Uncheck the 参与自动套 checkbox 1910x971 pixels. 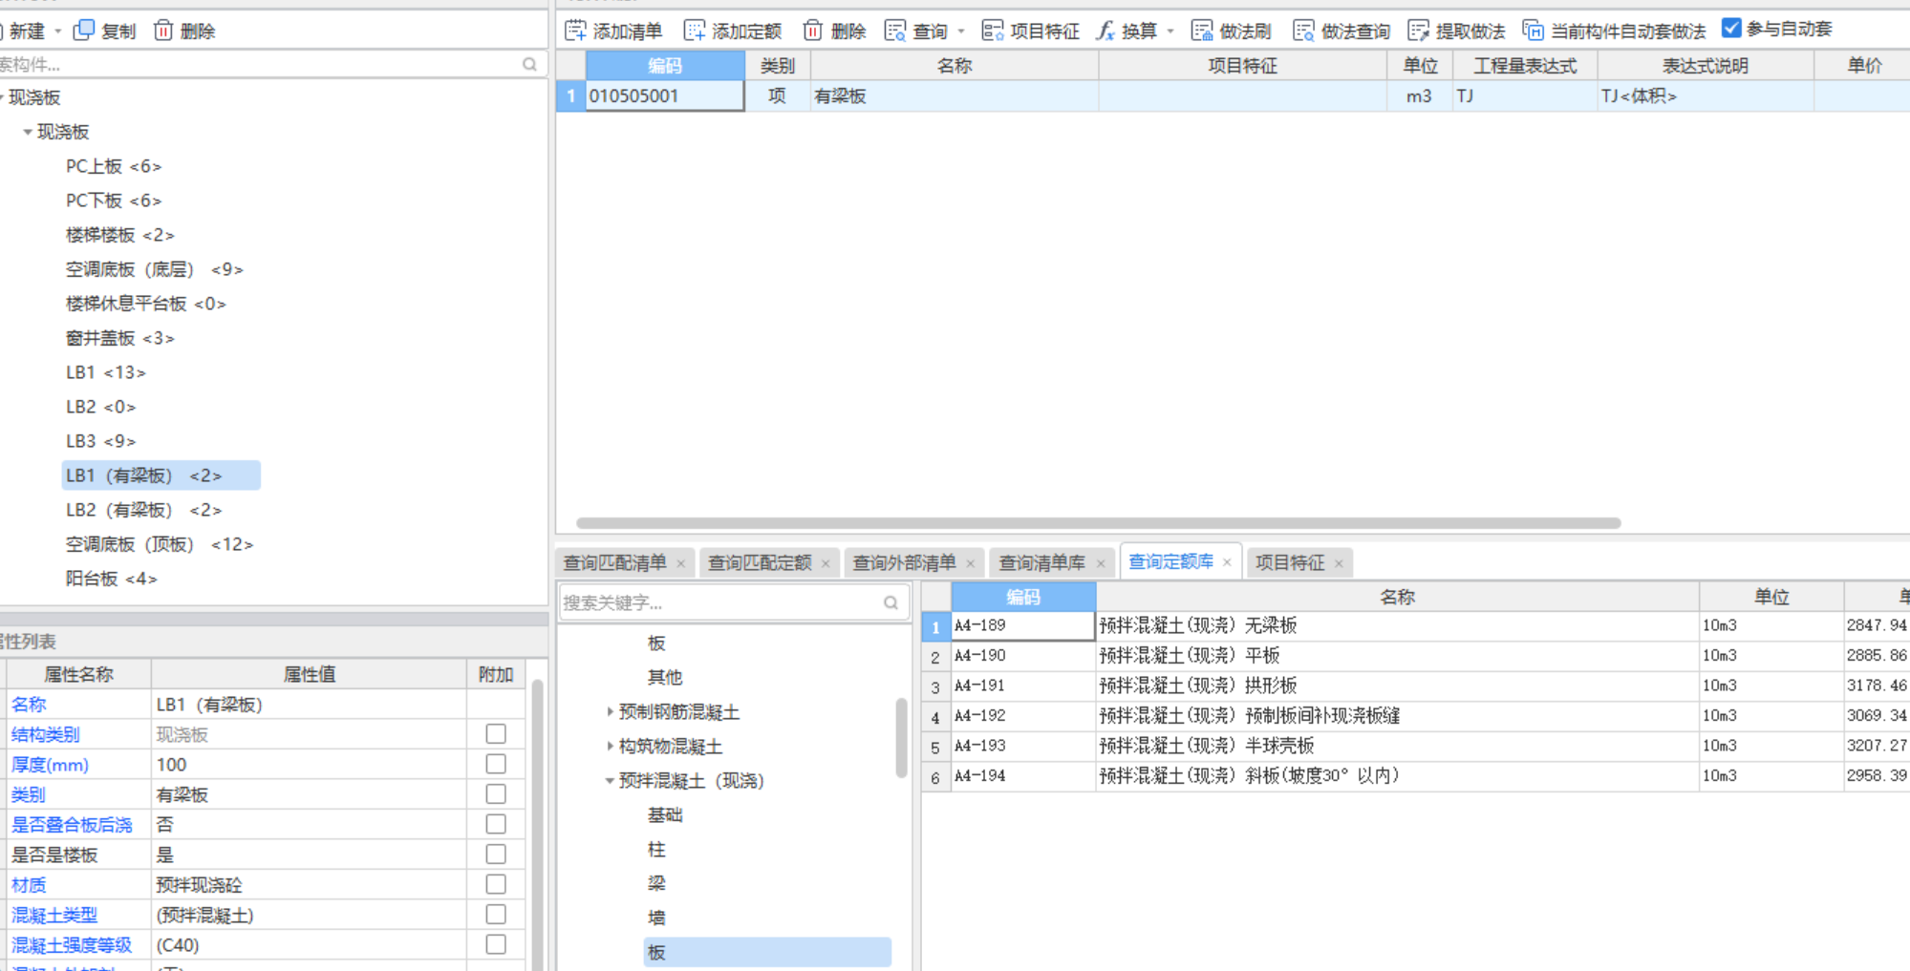click(x=1730, y=29)
